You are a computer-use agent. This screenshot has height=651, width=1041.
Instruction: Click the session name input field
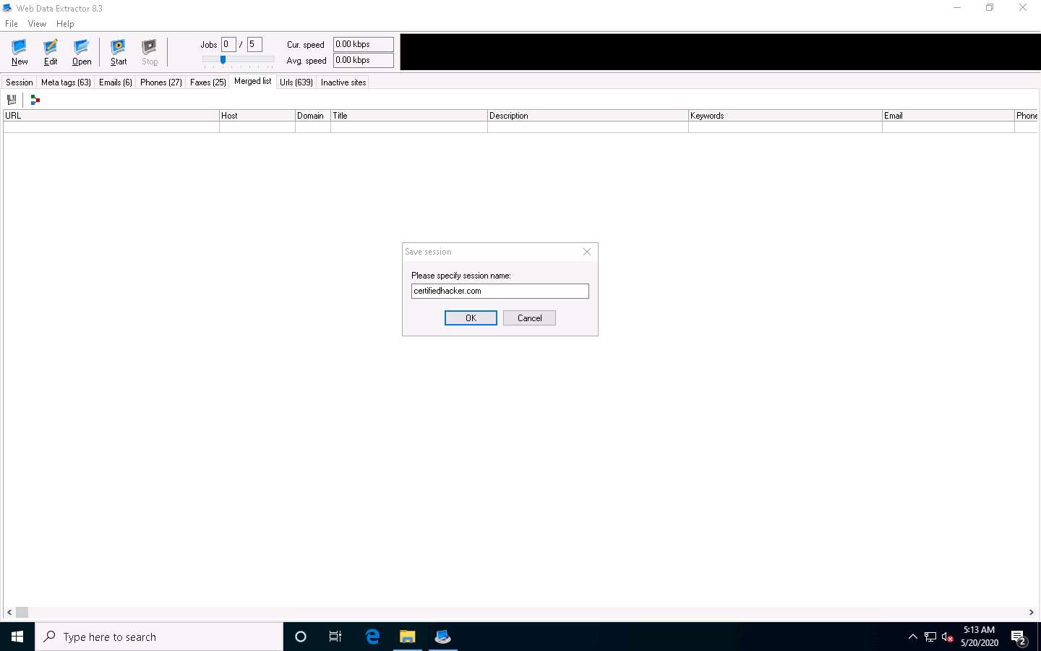[x=500, y=291]
